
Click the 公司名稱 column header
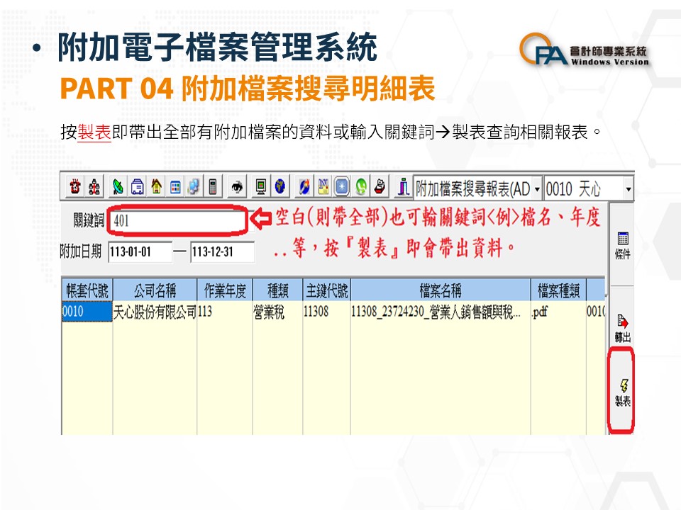[x=155, y=290]
